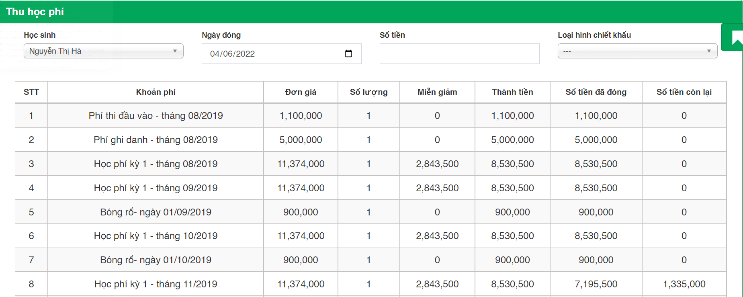Open the calendar picker icon in Ngày đóng

[348, 54]
